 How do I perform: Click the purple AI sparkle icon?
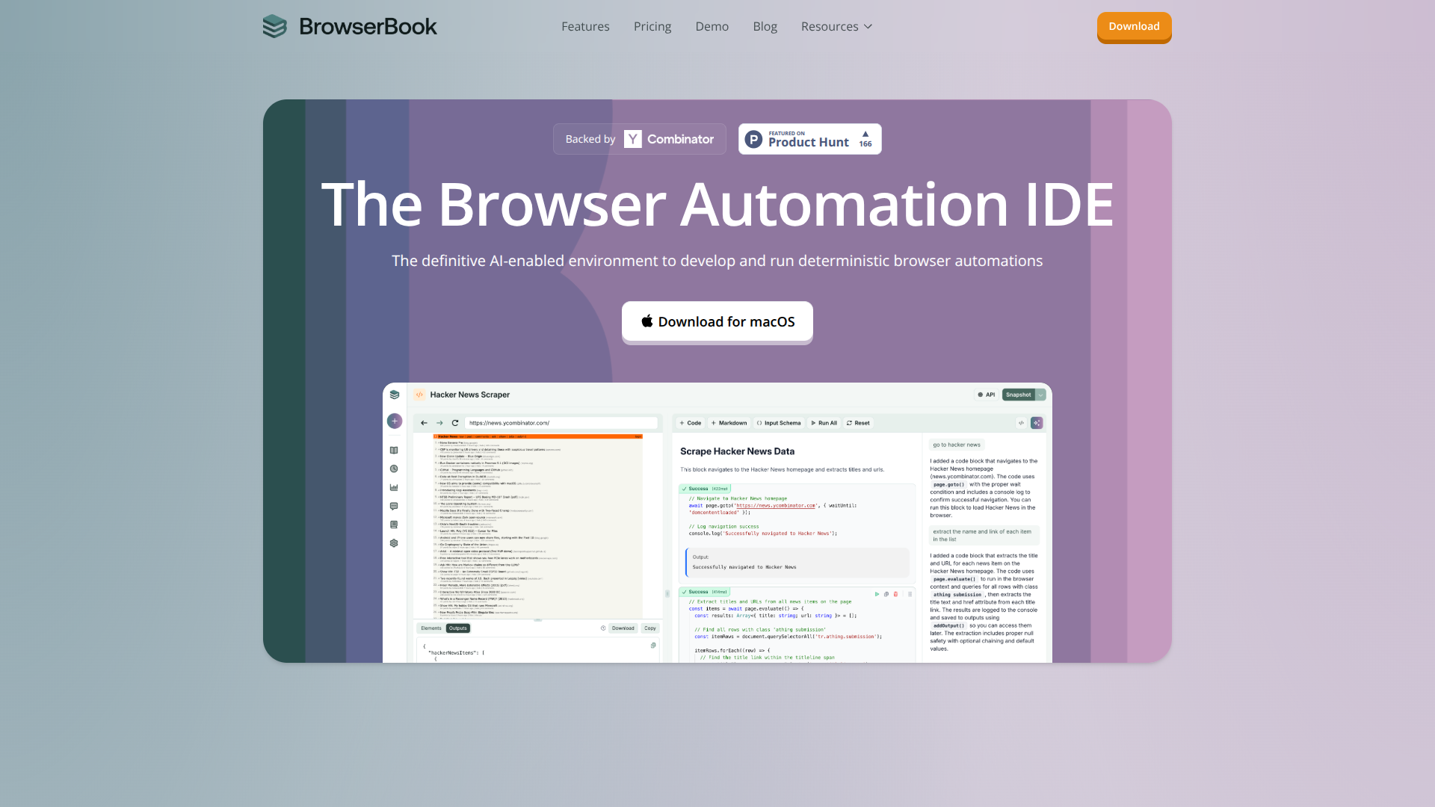pyautogui.click(x=1037, y=423)
